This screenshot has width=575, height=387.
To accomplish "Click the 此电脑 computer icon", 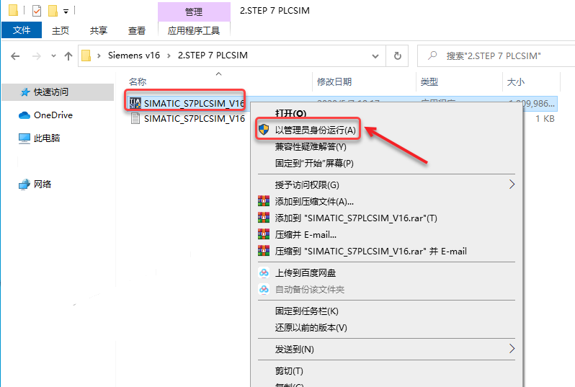I will click(x=24, y=138).
